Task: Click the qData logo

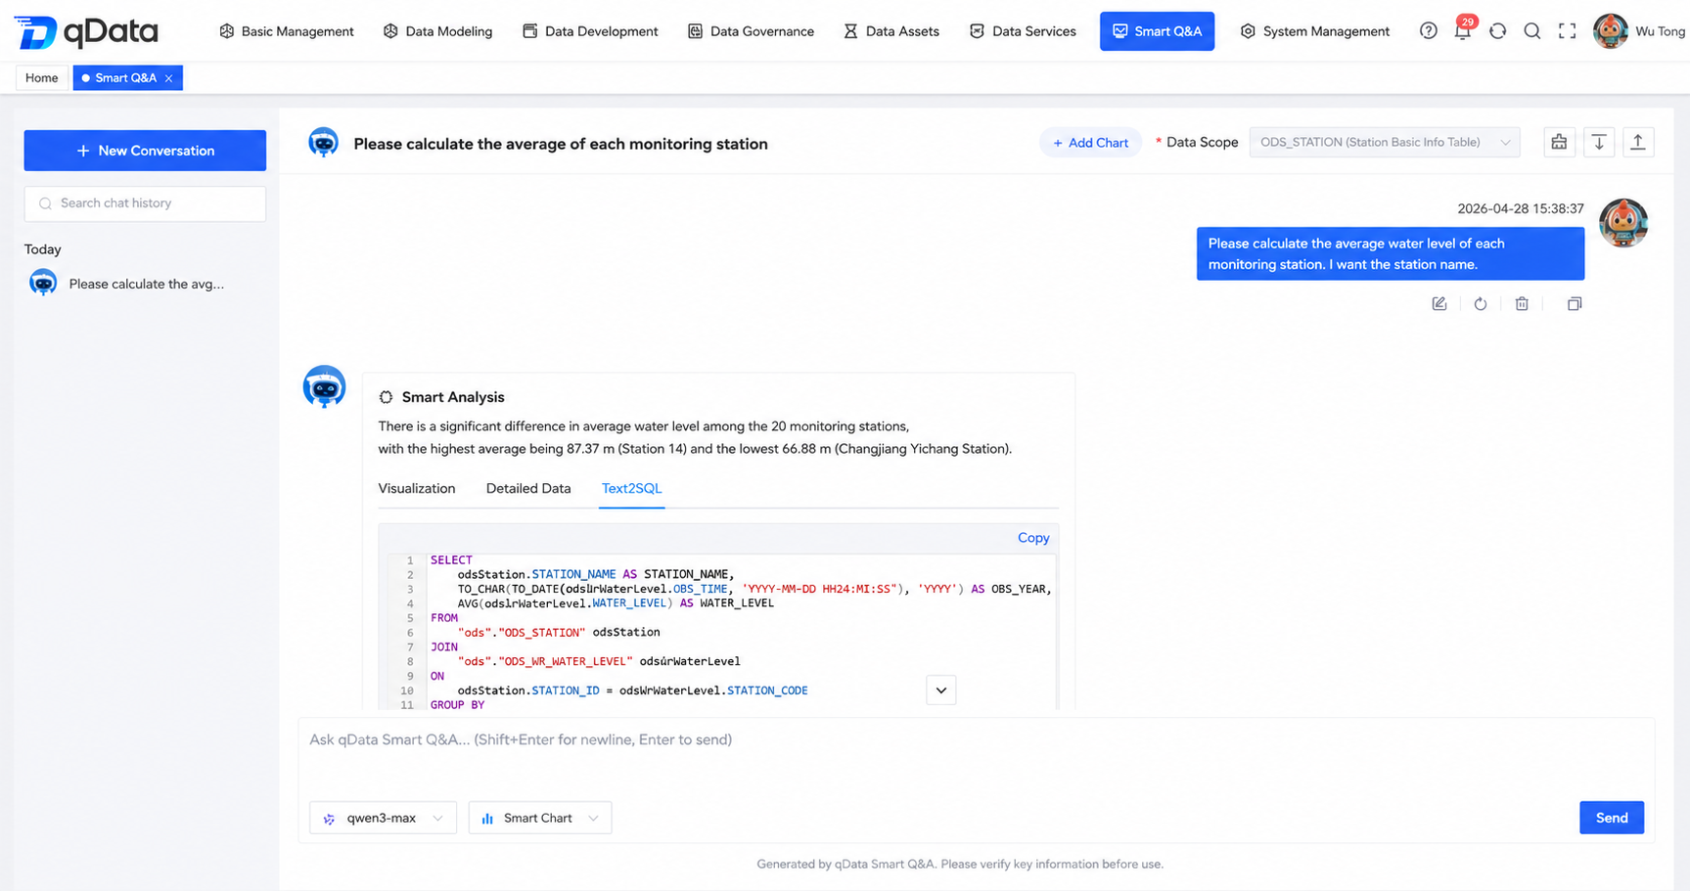Action: pos(86,31)
